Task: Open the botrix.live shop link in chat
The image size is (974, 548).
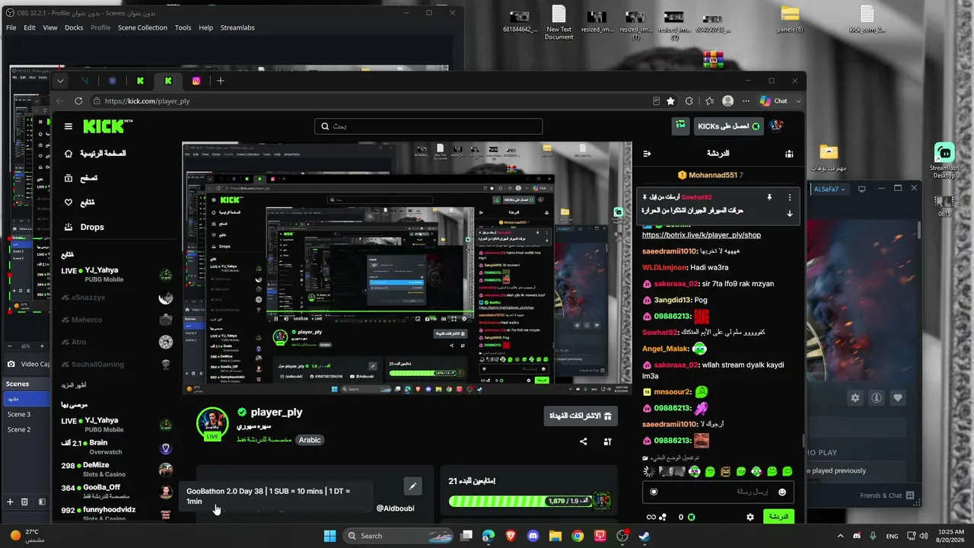Action: coord(702,235)
